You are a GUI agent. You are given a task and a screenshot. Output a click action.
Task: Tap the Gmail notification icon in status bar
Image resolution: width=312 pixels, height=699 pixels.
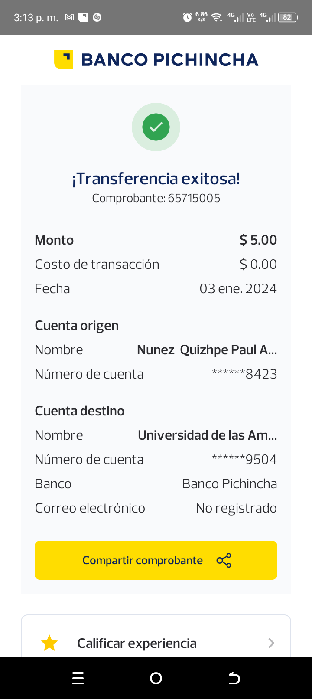(69, 17)
